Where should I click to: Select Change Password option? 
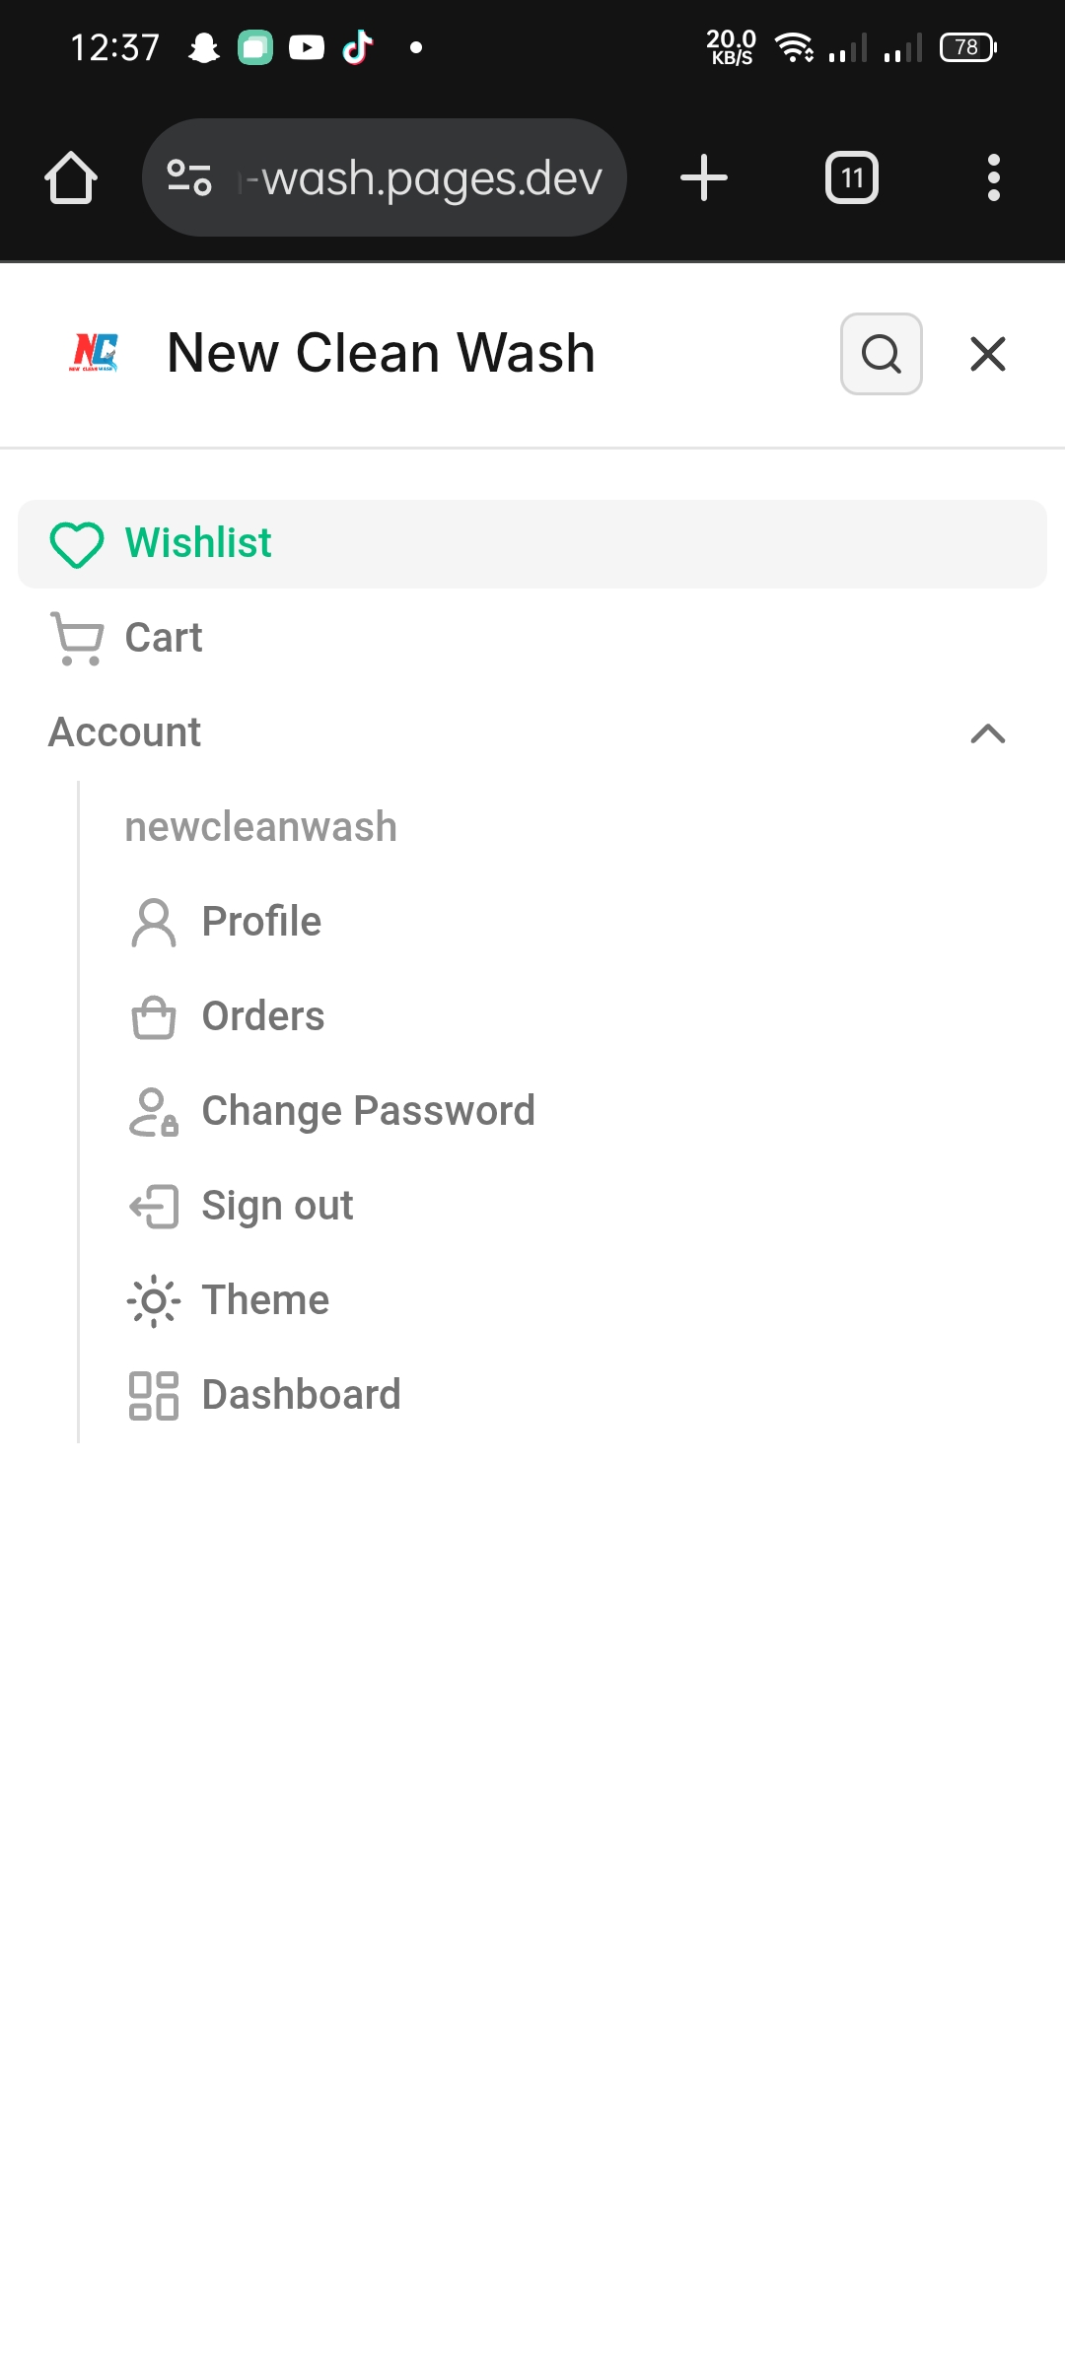[368, 1112]
